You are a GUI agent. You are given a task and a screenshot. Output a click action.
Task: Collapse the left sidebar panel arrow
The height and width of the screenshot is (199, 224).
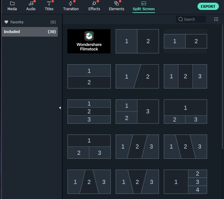[60, 107]
